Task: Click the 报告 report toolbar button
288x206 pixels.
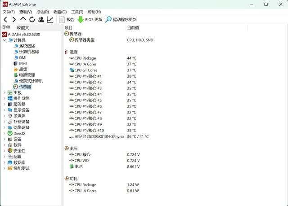Action: (67, 19)
